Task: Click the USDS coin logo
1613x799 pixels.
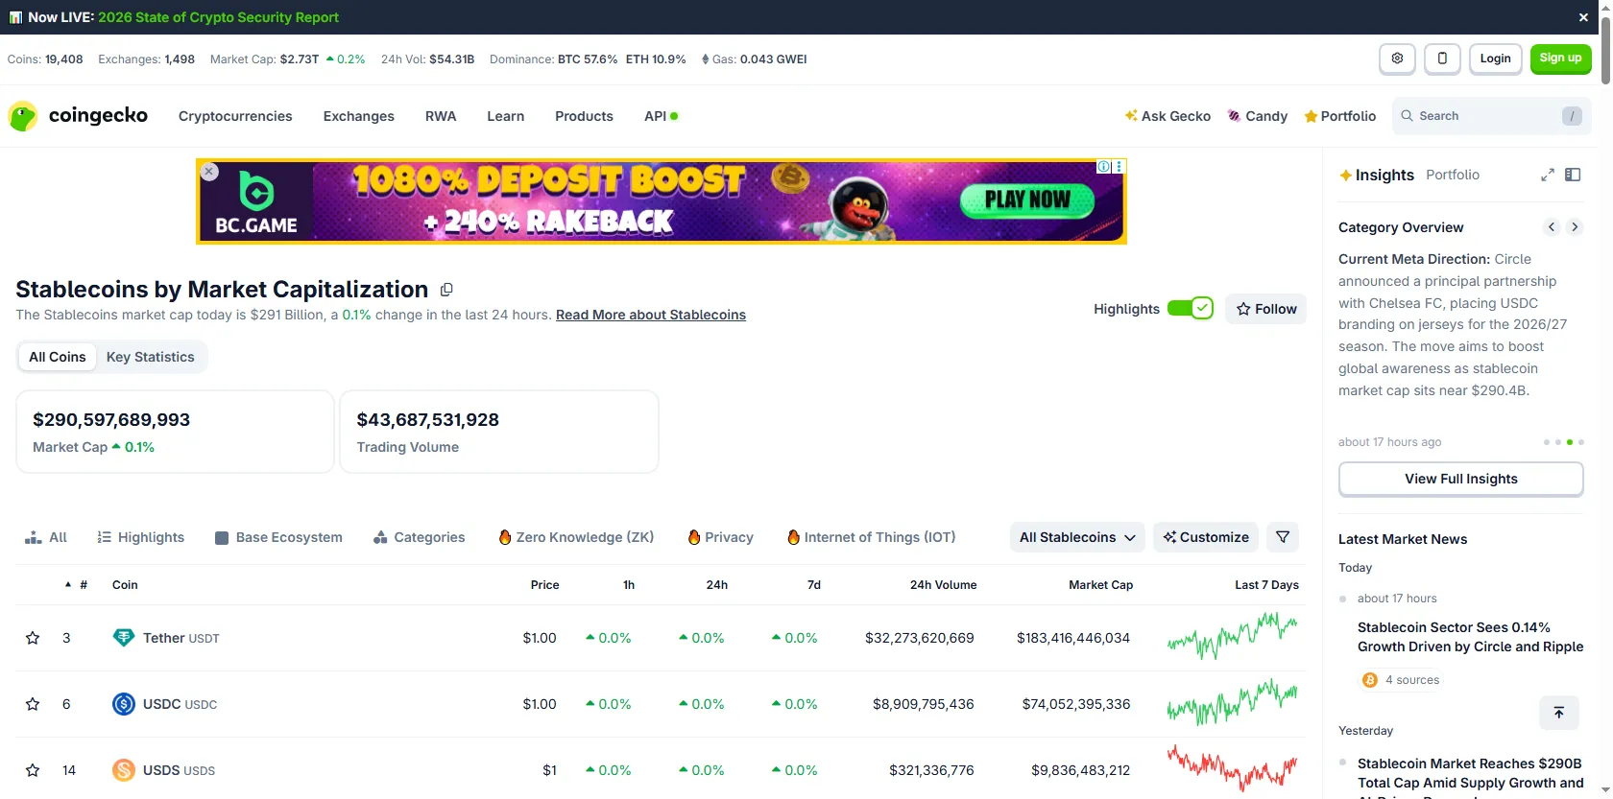Action: 124,770
